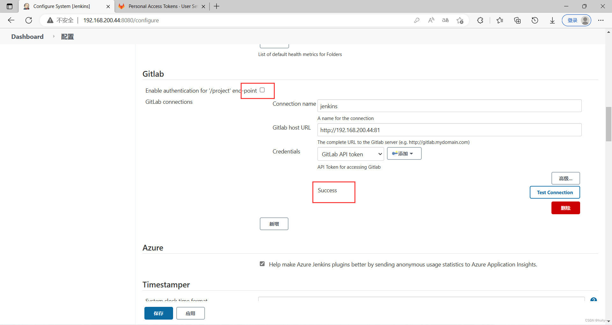Click the Read Aloud icon

(431, 20)
